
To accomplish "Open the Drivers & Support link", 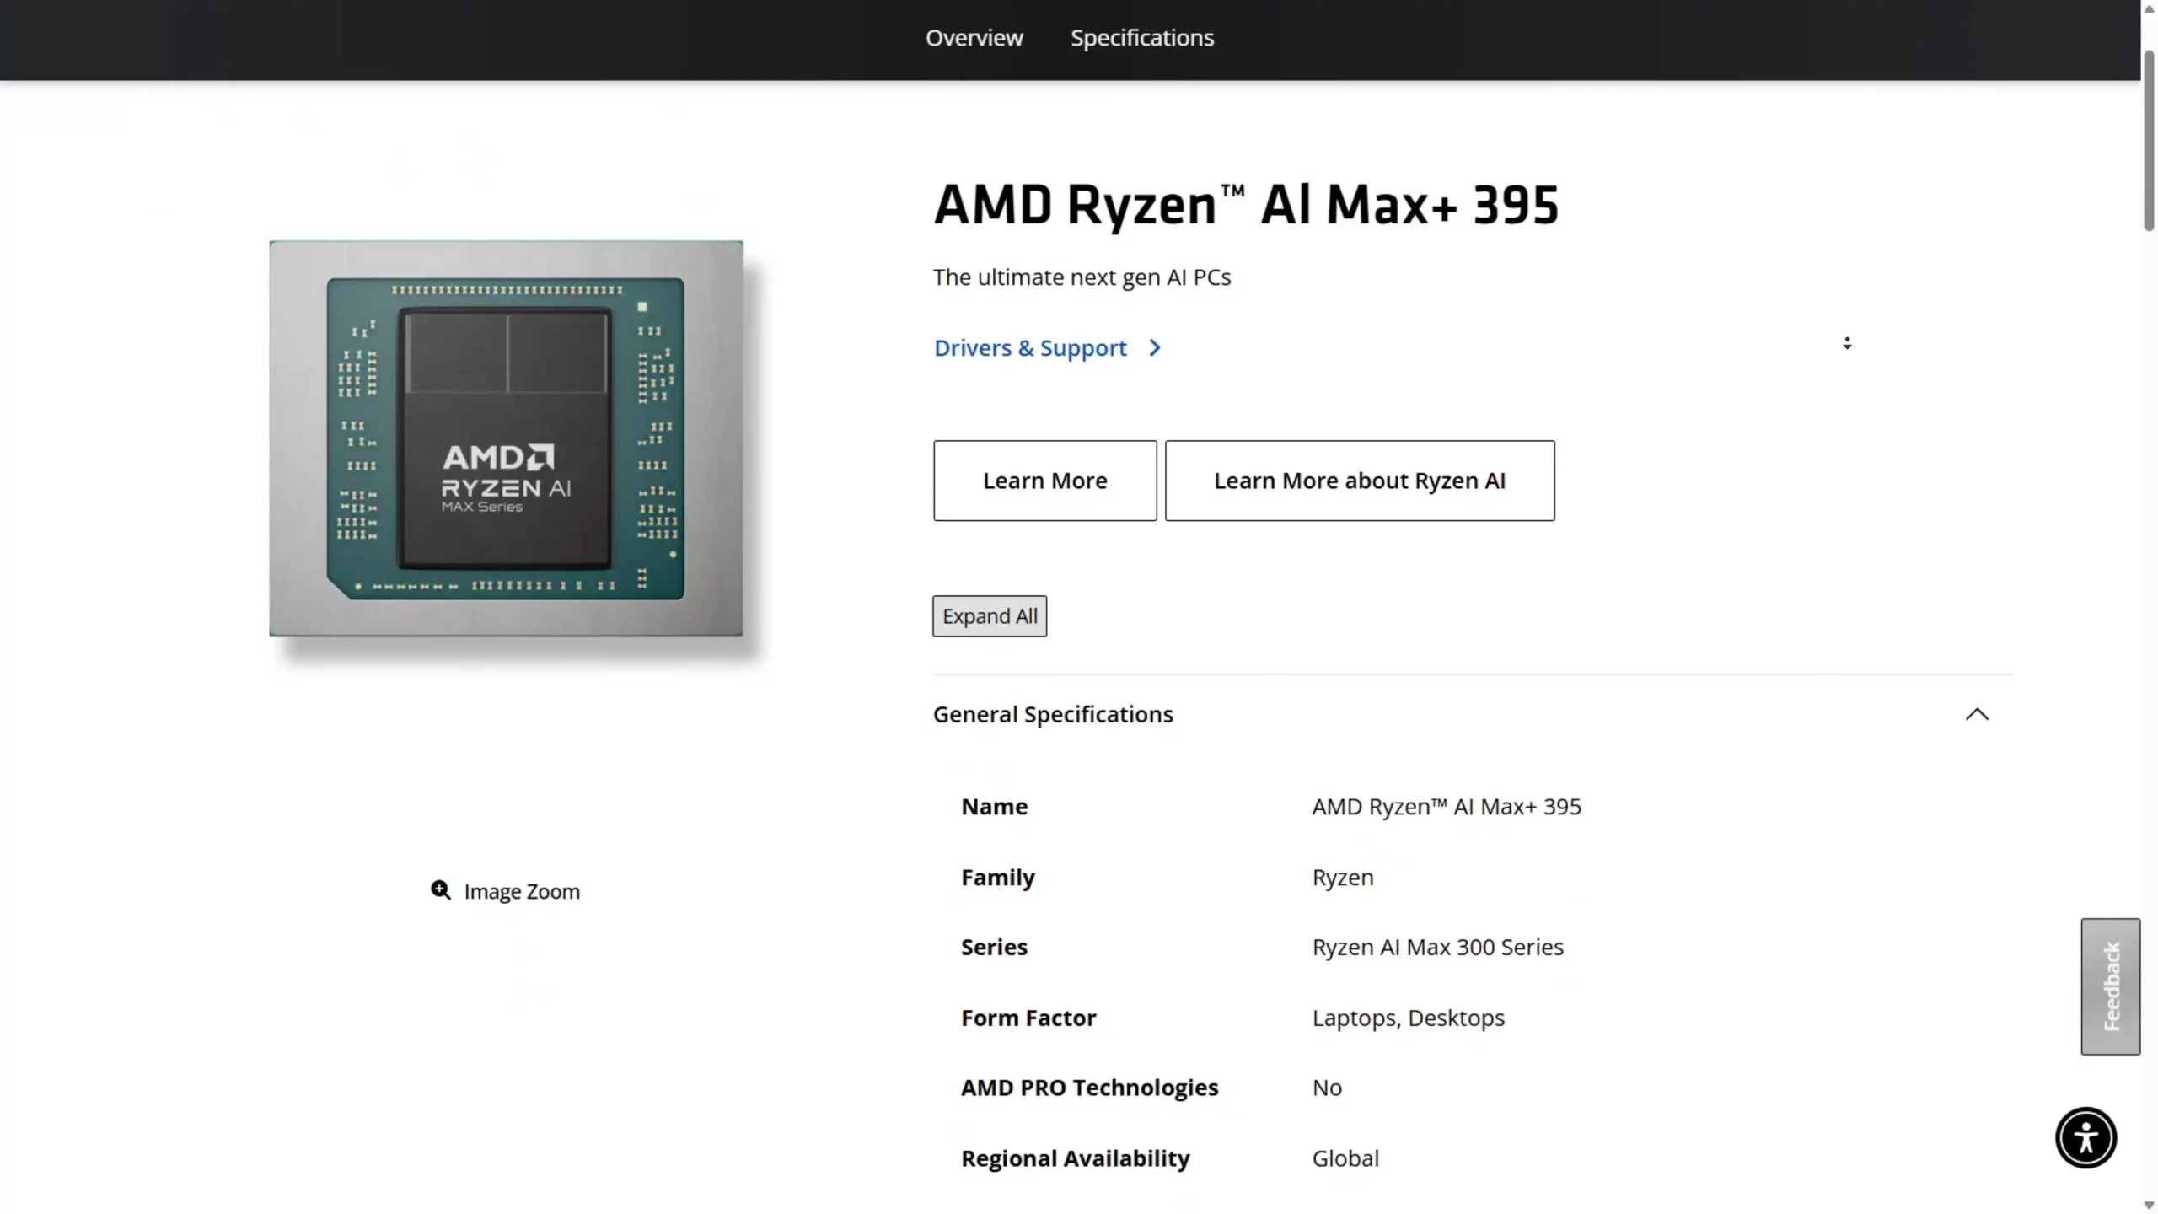I will [1030, 348].
